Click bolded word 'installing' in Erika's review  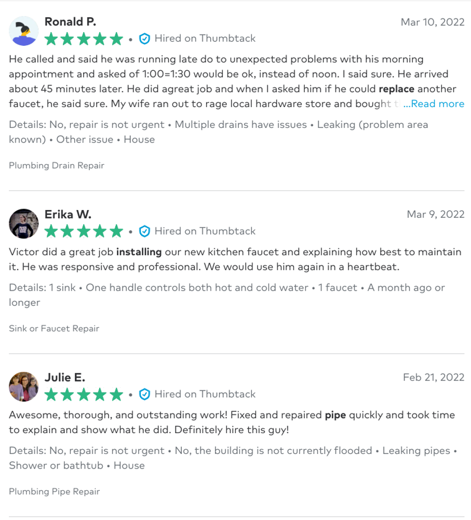[x=139, y=252]
